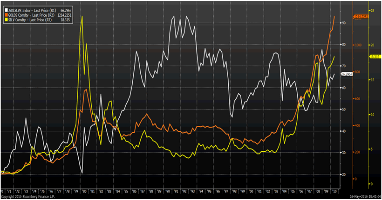
Task: Click the 1000 tick on orange gold axis
Action: point(358,45)
